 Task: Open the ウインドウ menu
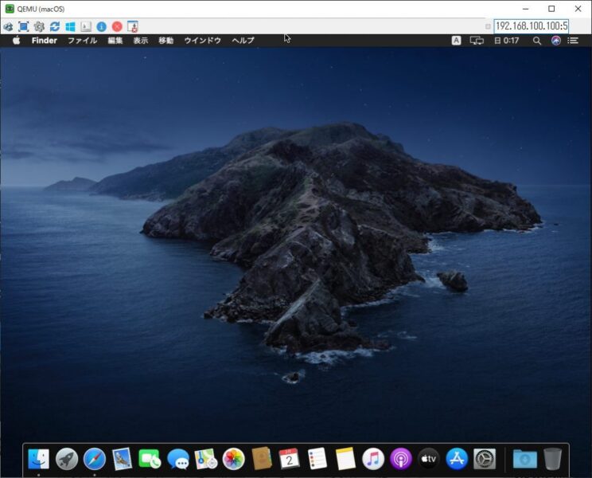[x=202, y=41]
